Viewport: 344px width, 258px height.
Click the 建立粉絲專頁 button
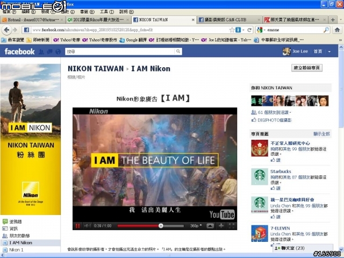point(307,68)
